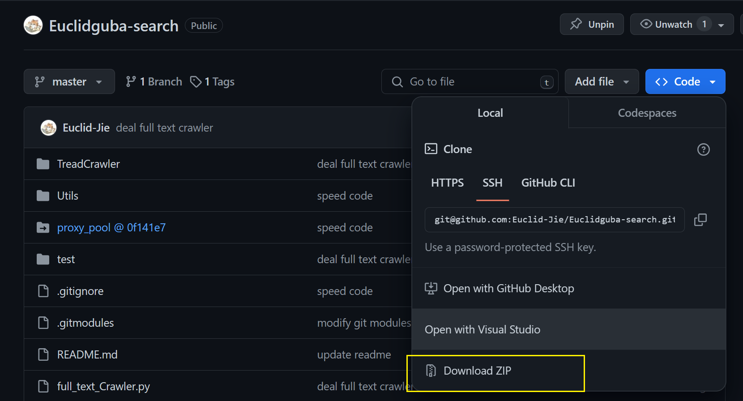Open the test folder
Screen dimensions: 743x401
66,259
